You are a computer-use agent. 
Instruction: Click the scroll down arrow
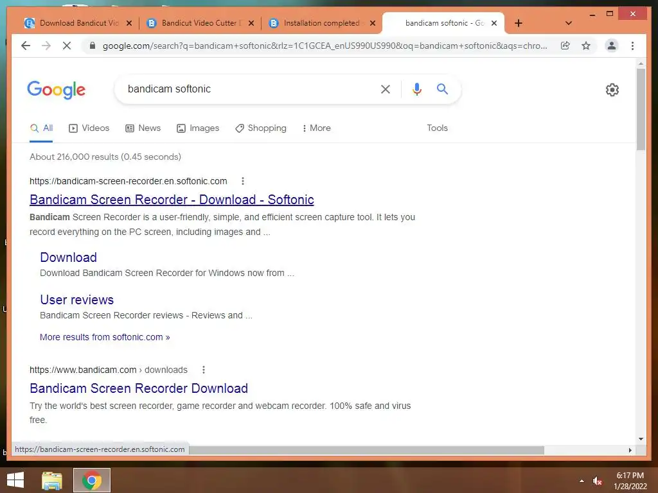(641, 439)
